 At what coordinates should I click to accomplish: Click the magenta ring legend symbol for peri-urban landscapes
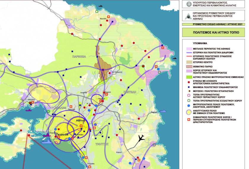pyautogui.click(x=189, y=95)
